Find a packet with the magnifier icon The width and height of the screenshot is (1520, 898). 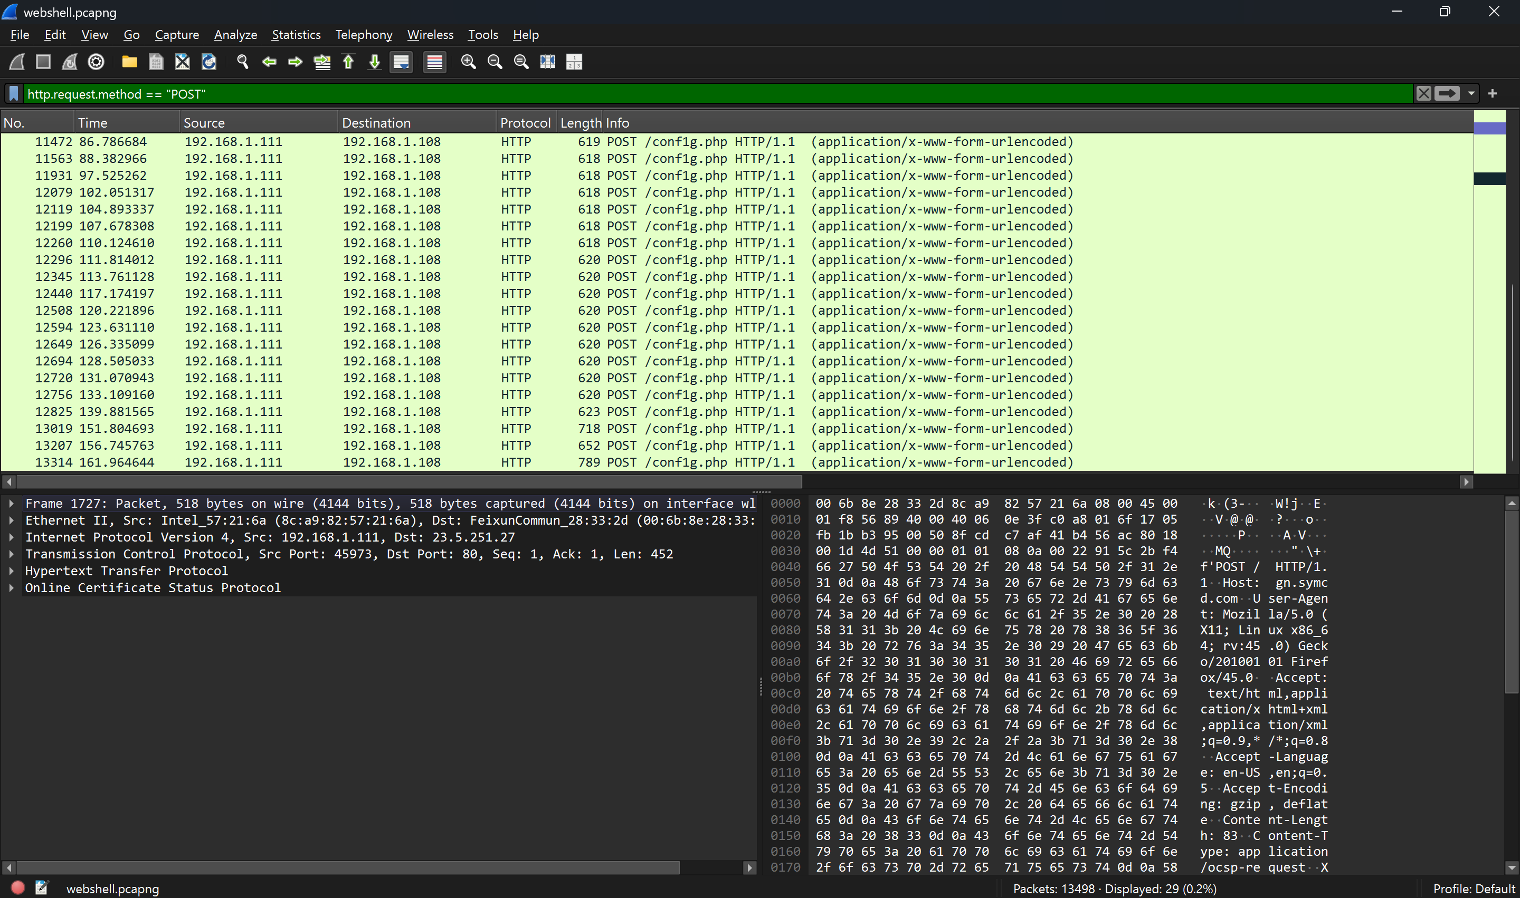[x=243, y=62]
